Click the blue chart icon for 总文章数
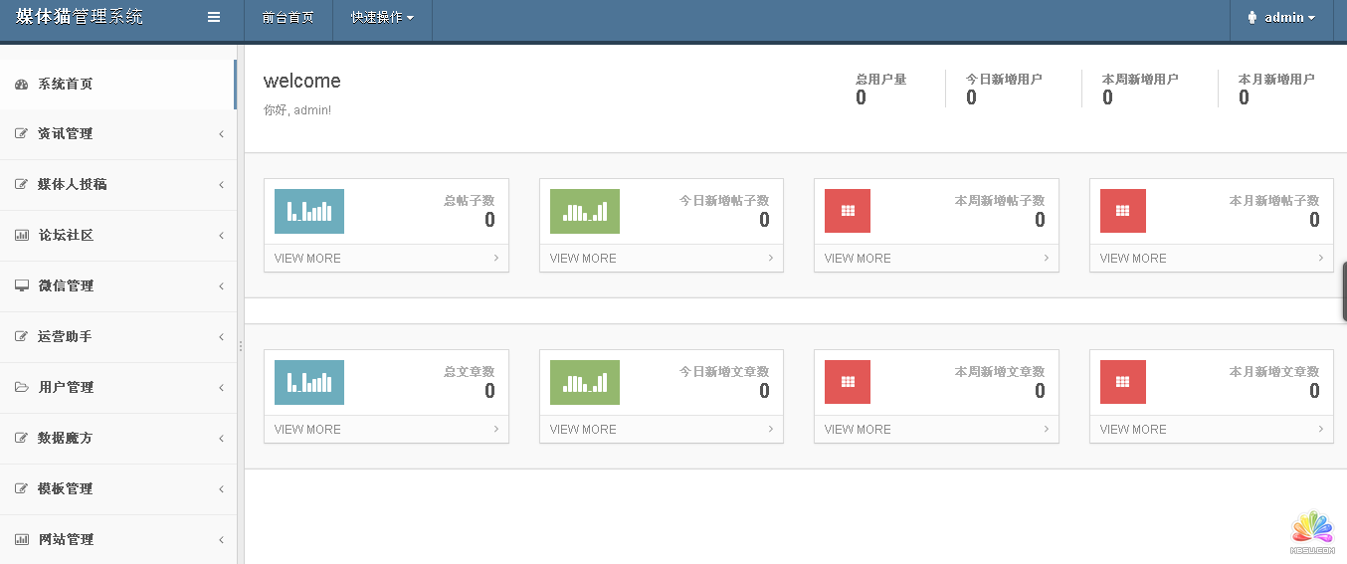1347x564 pixels. (x=308, y=382)
